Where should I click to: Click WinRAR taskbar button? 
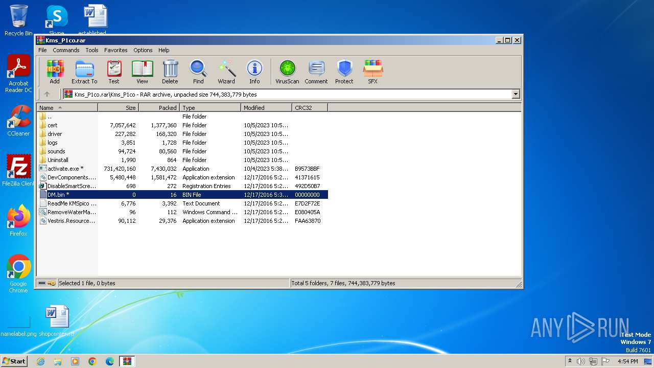tap(127, 361)
